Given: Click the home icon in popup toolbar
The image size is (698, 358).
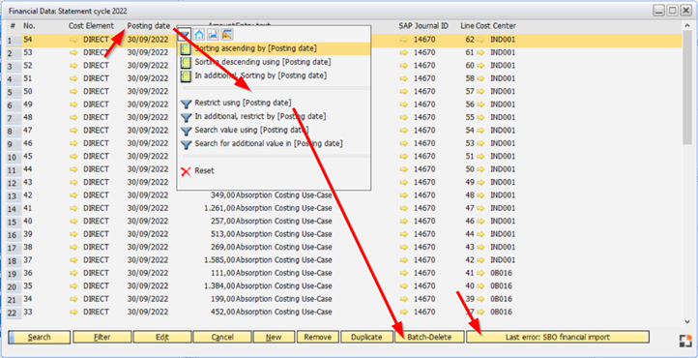Looking at the screenshot, I should tap(199, 34).
